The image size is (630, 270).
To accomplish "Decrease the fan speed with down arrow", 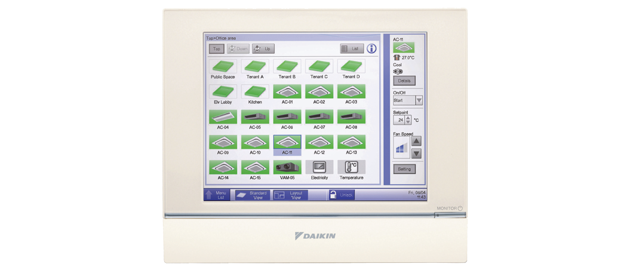I will (x=416, y=154).
